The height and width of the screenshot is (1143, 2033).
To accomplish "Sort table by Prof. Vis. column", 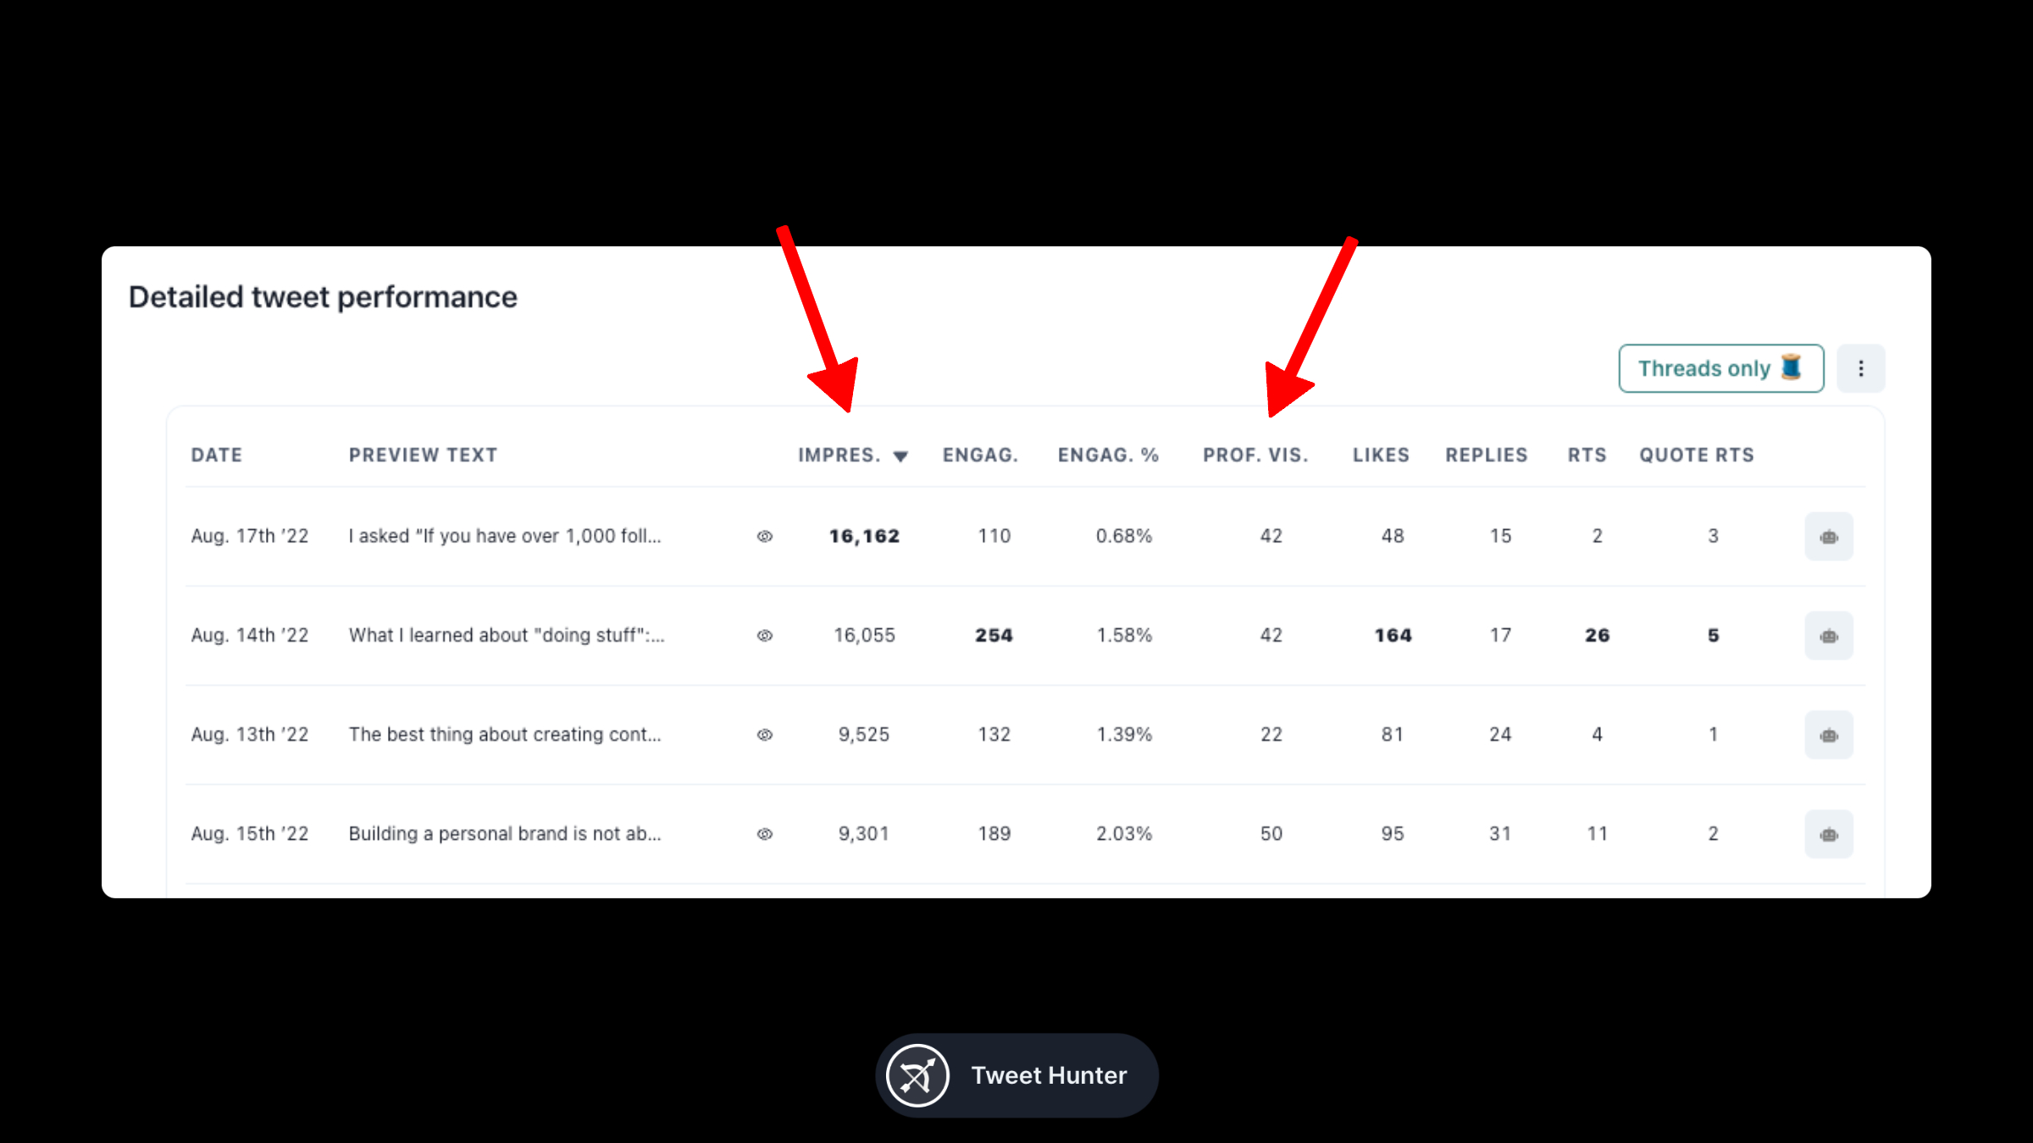I will point(1255,456).
